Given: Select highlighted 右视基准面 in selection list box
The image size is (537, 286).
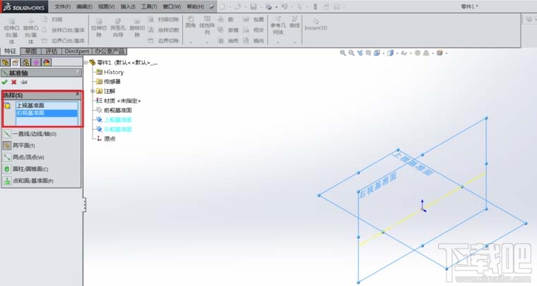Looking at the screenshot, I should click(x=47, y=113).
